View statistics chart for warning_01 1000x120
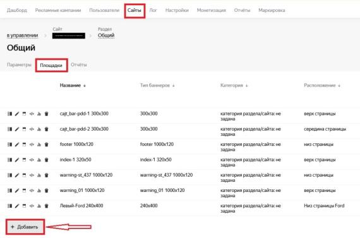The image size is (360, 238). tap(39, 191)
